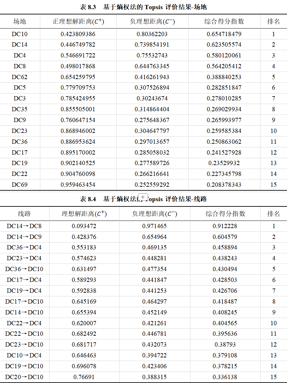Click value 0.307526894 in DC5 row
This screenshot has height=383, width=287.
click(x=152, y=88)
